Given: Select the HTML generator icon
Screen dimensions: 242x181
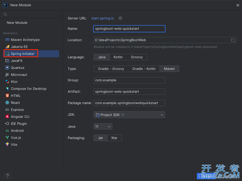Looking at the screenshot, I should pos(7,96).
